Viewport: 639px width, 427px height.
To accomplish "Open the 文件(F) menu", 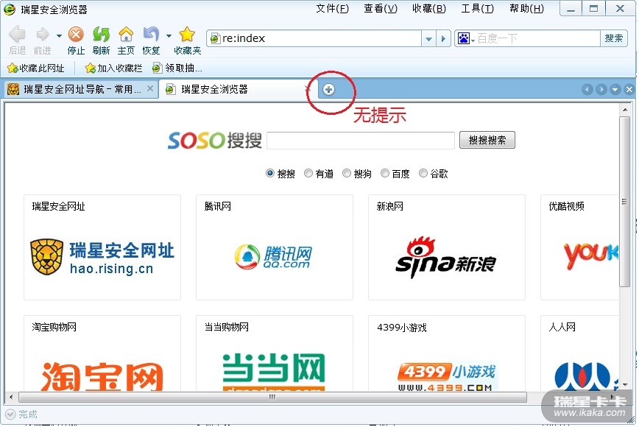I will coord(332,9).
